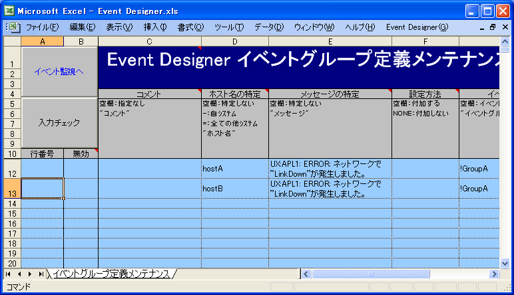Image resolution: width=514 pixels, height=295 pixels.
Task: Click the !GroupA cell in row 13
Action: coord(479,189)
